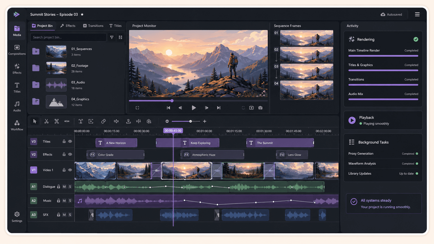Toggle lock on Effects track V2

[x=64, y=154]
